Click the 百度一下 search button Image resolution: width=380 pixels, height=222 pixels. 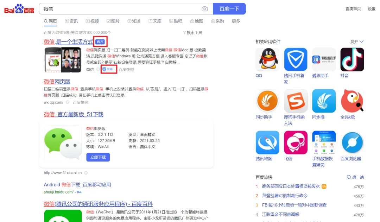(229, 9)
